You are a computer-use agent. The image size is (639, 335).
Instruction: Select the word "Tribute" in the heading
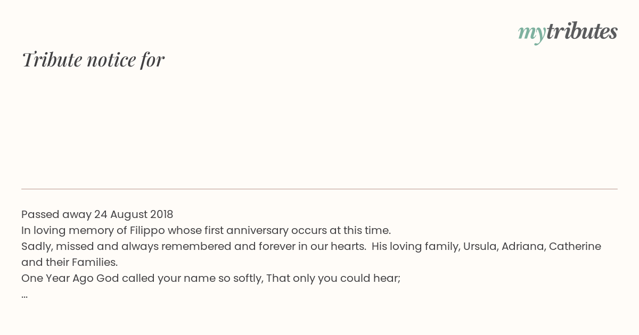click(52, 60)
